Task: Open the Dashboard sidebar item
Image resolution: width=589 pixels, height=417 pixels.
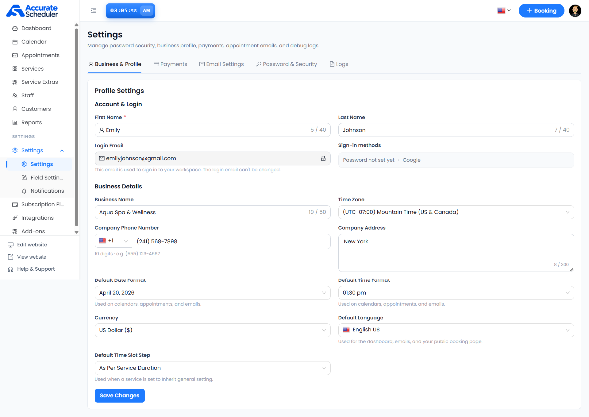Action: tap(36, 28)
